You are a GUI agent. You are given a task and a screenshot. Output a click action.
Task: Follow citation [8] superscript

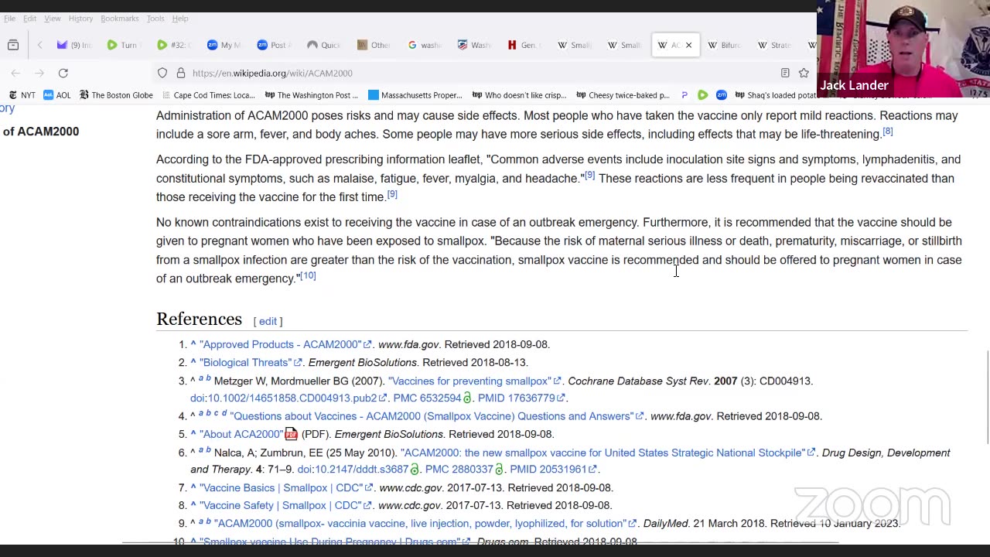(888, 132)
